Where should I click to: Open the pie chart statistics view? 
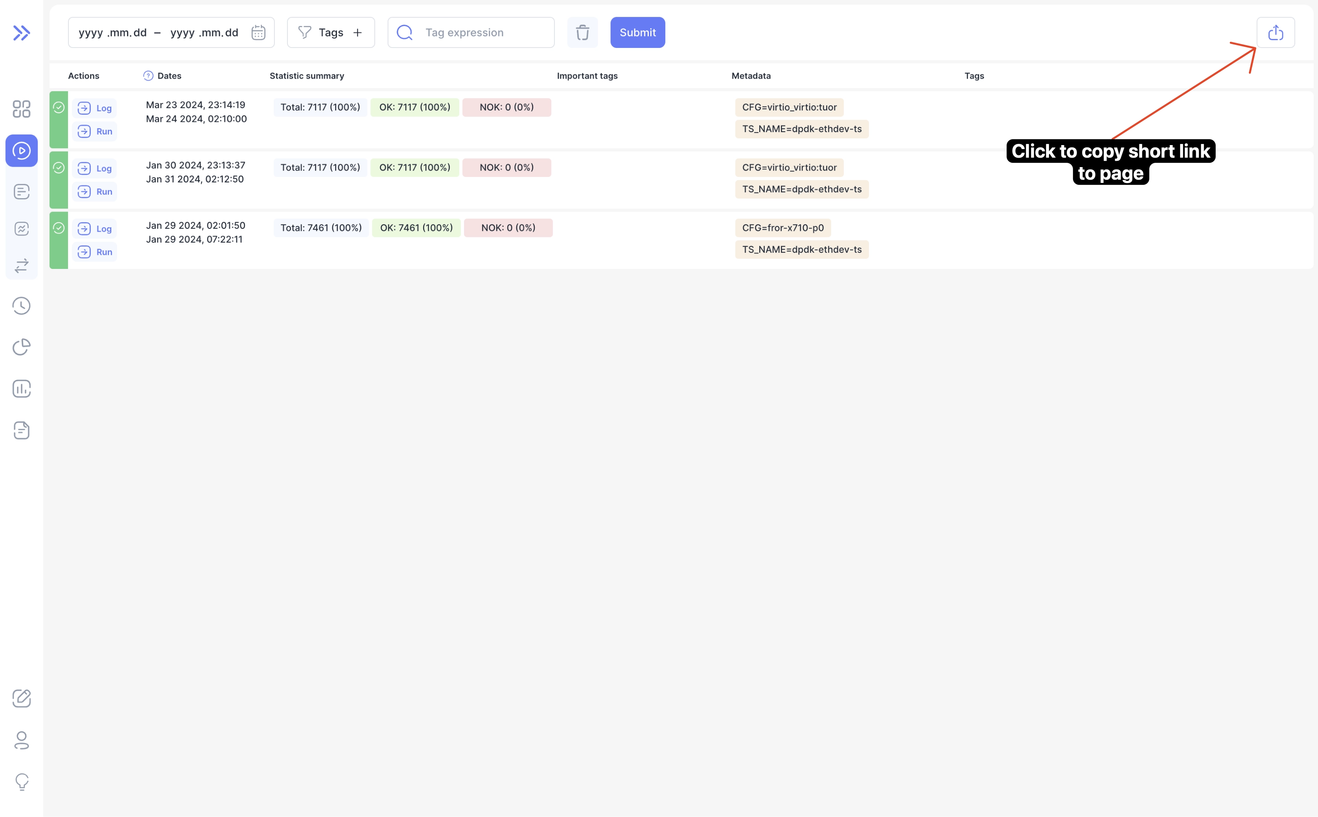[22, 347]
